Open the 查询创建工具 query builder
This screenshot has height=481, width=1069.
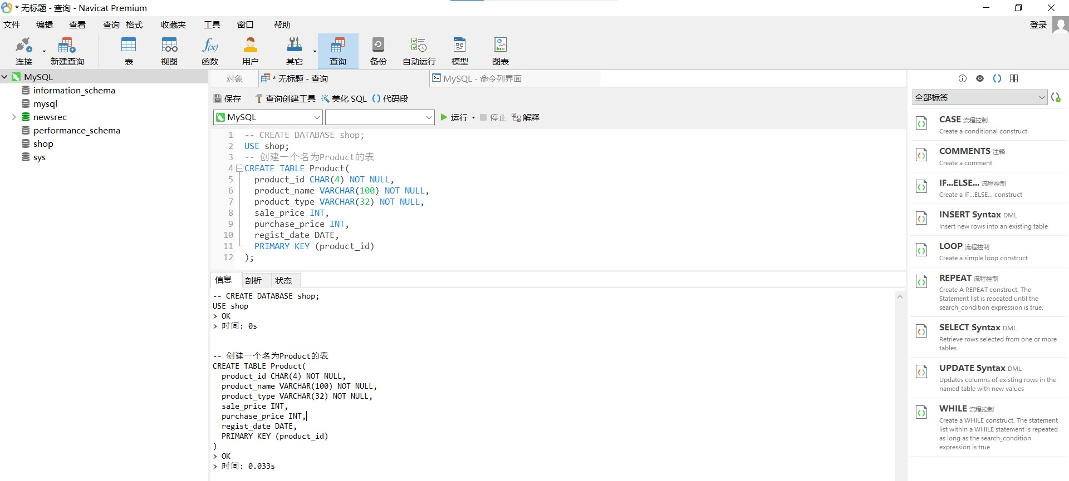click(x=285, y=98)
